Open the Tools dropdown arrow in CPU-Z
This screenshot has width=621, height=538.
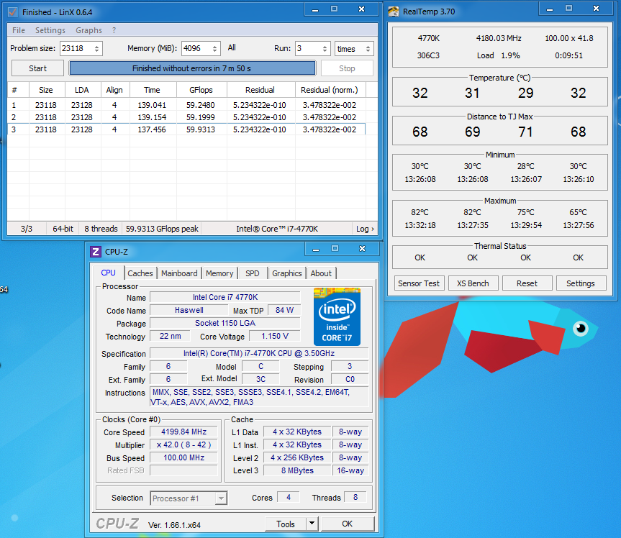point(312,524)
